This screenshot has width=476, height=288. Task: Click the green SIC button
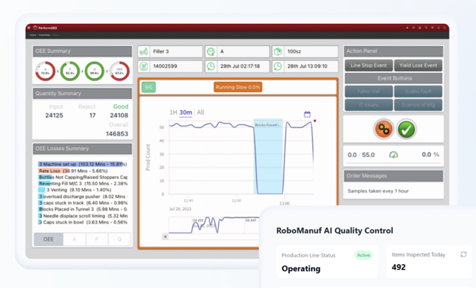click(149, 87)
